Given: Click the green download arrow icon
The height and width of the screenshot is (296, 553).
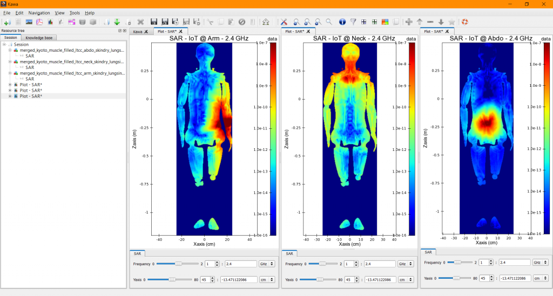Looking at the screenshot, I should (117, 22).
